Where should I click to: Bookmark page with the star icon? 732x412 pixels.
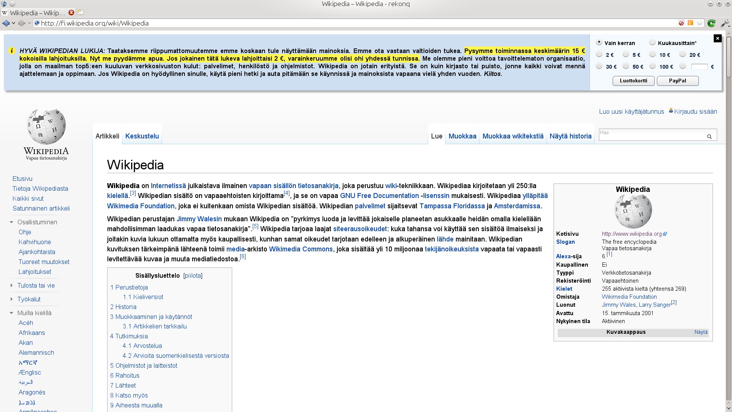pos(700,23)
